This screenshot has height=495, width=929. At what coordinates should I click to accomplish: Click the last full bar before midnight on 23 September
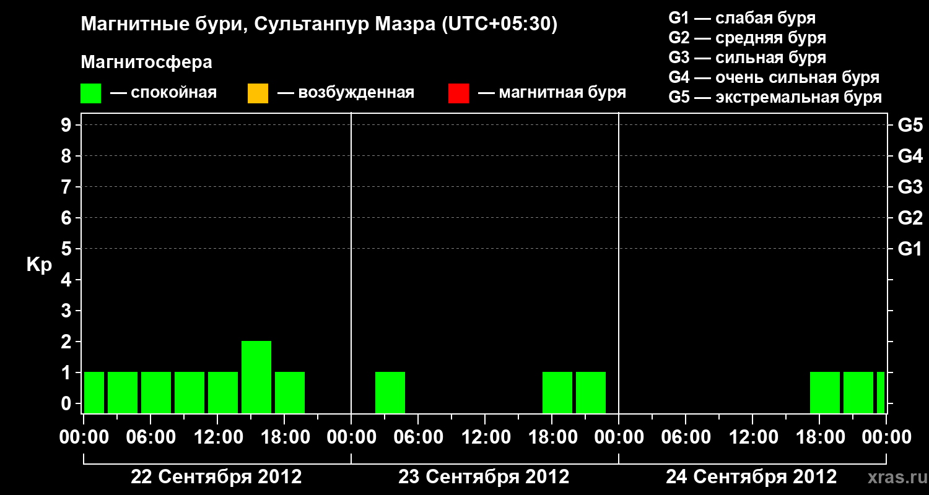591,392
